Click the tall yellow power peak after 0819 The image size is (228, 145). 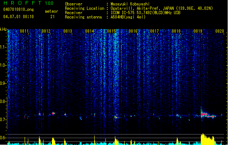point(207,139)
